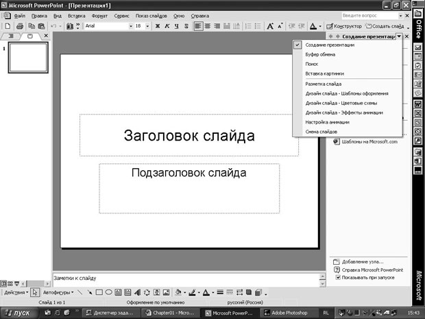Click the Save icon in the toolbar

pyautogui.click(x=19, y=26)
